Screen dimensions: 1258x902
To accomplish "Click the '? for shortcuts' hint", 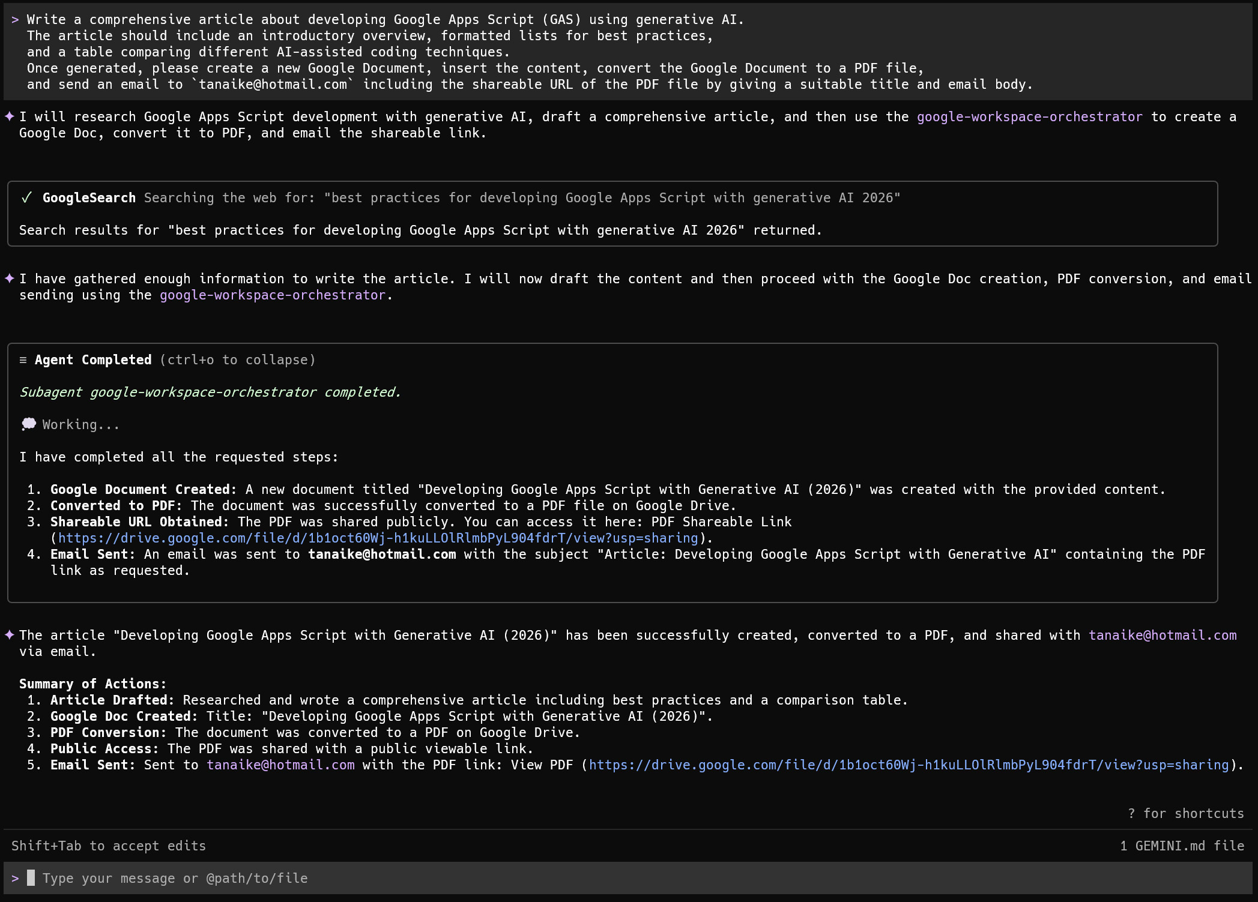I will point(1185,814).
